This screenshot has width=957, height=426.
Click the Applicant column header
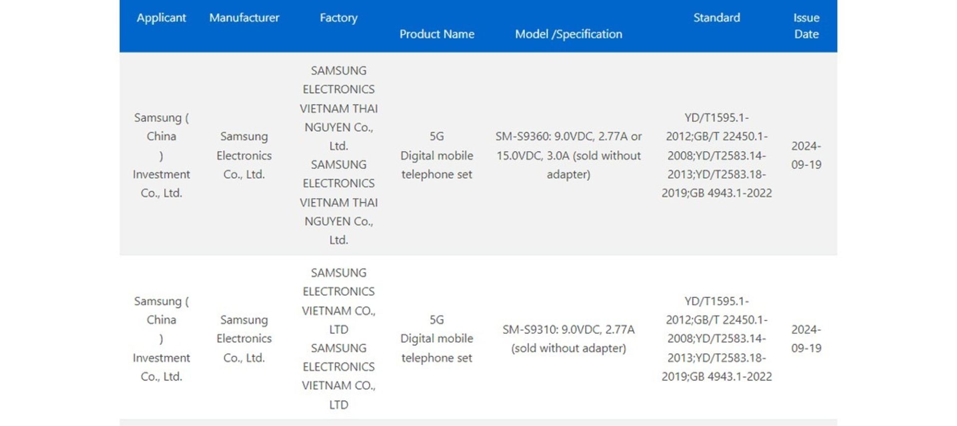(161, 18)
